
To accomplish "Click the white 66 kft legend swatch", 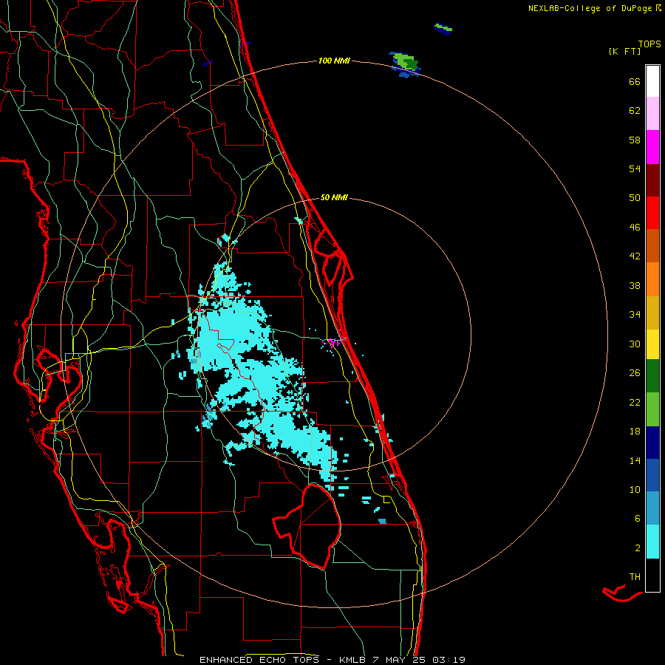I will point(652,81).
